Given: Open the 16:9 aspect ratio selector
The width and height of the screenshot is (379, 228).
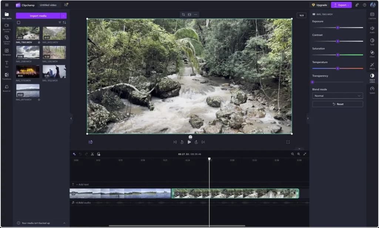Looking at the screenshot, I should pyautogui.click(x=301, y=16).
